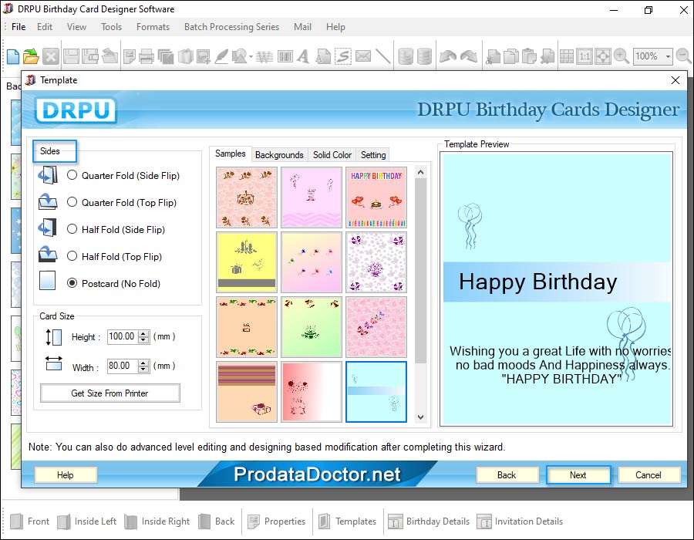Select Quarter Fold (Side Flip) option
This screenshot has height=540, width=694.
pyautogui.click(x=72, y=175)
